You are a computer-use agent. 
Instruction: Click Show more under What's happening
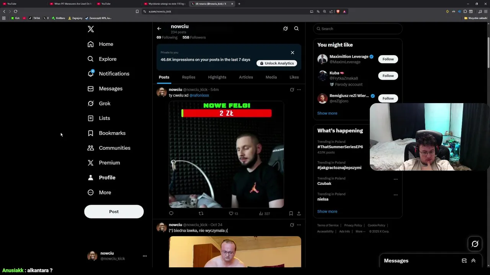tap(327, 212)
